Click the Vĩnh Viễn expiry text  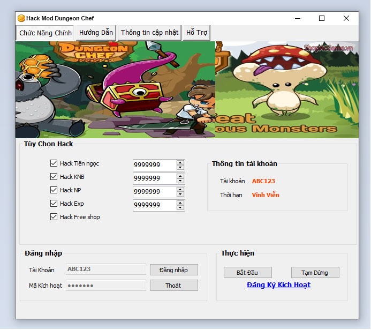point(266,195)
